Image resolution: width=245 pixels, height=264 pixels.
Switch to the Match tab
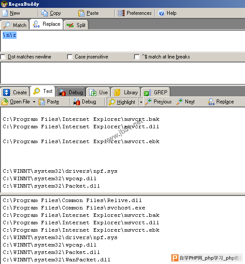coord(15,25)
